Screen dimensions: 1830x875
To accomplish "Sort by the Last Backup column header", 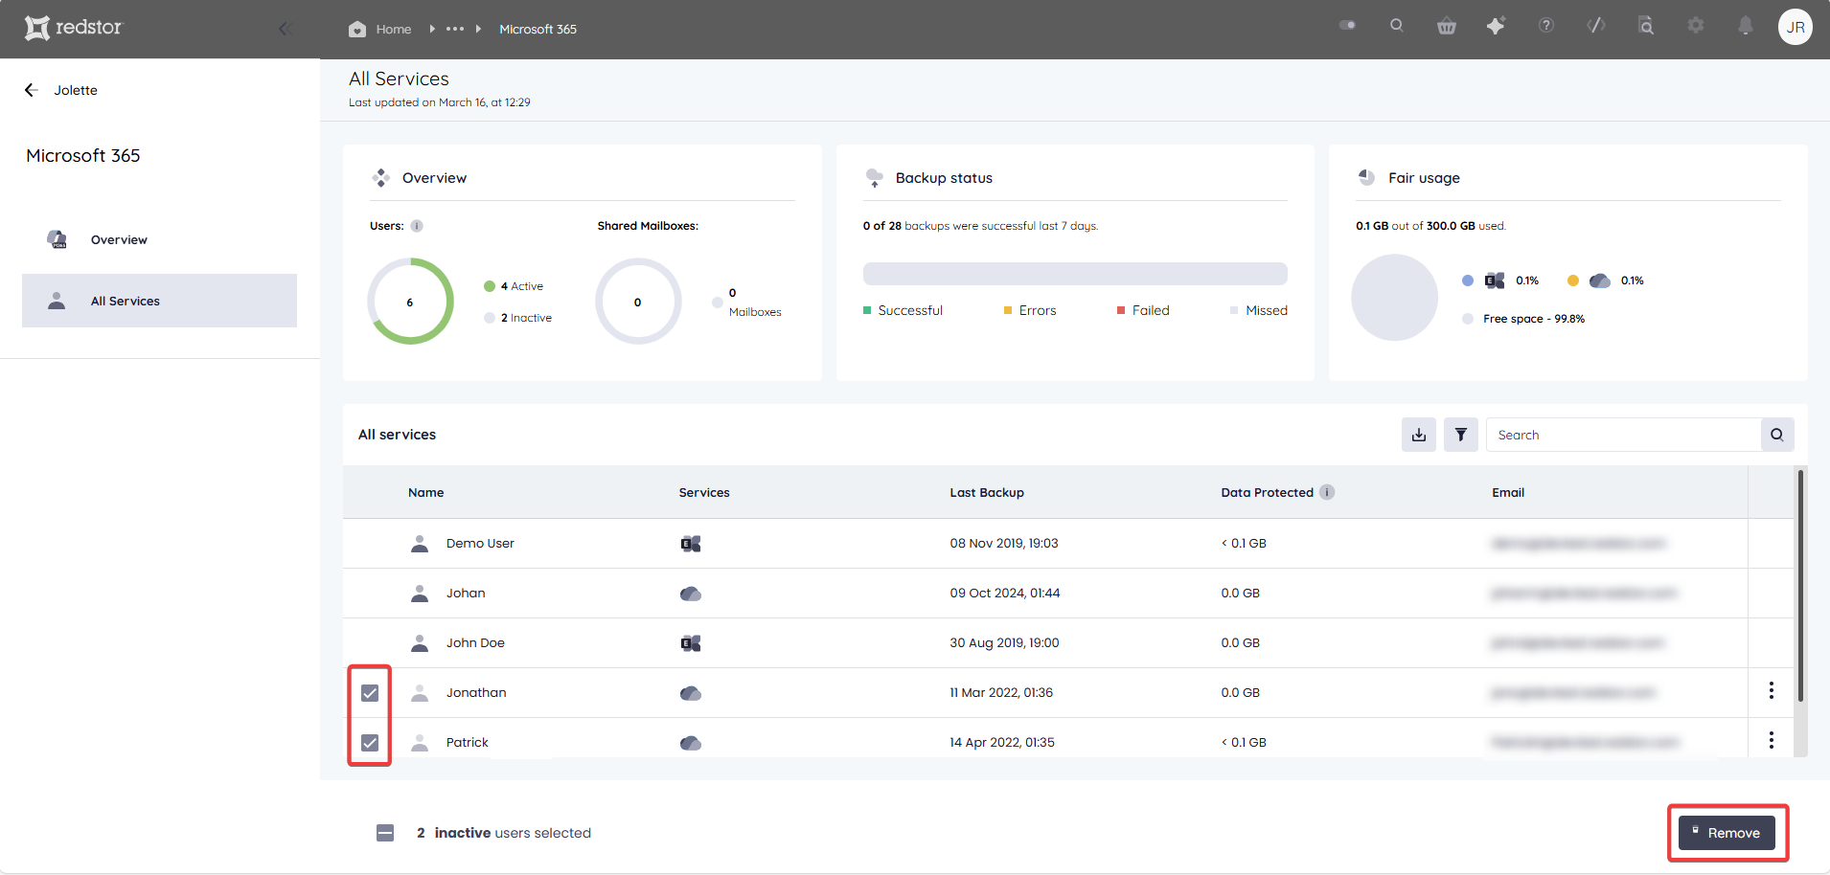I will click(987, 492).
